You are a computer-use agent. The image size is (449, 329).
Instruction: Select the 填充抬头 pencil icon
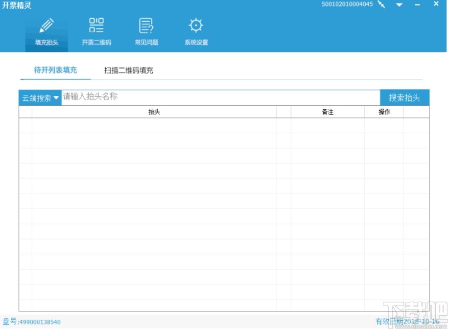point(47,26)
